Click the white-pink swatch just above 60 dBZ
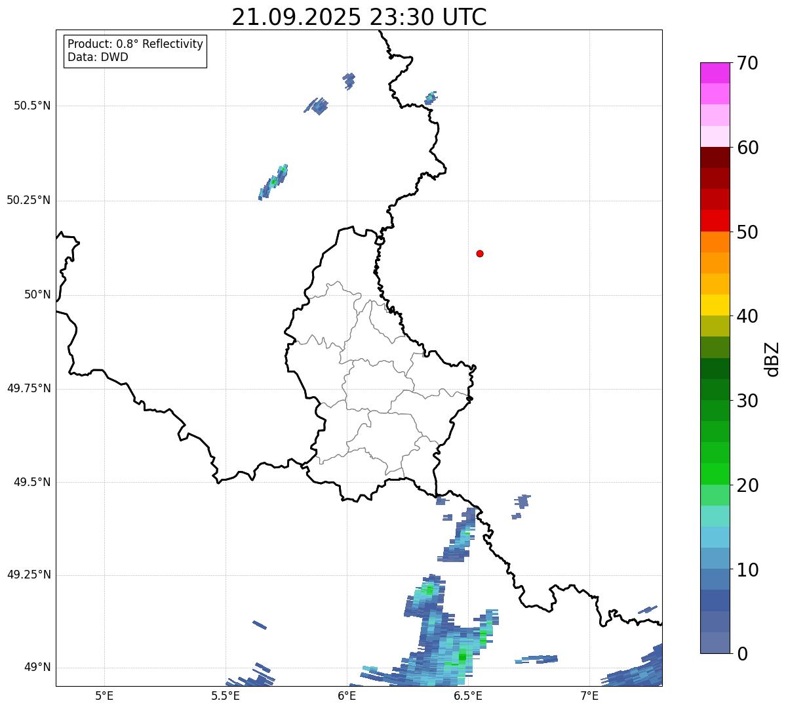Viewport: 788px width, 709px height. (715, 136)
